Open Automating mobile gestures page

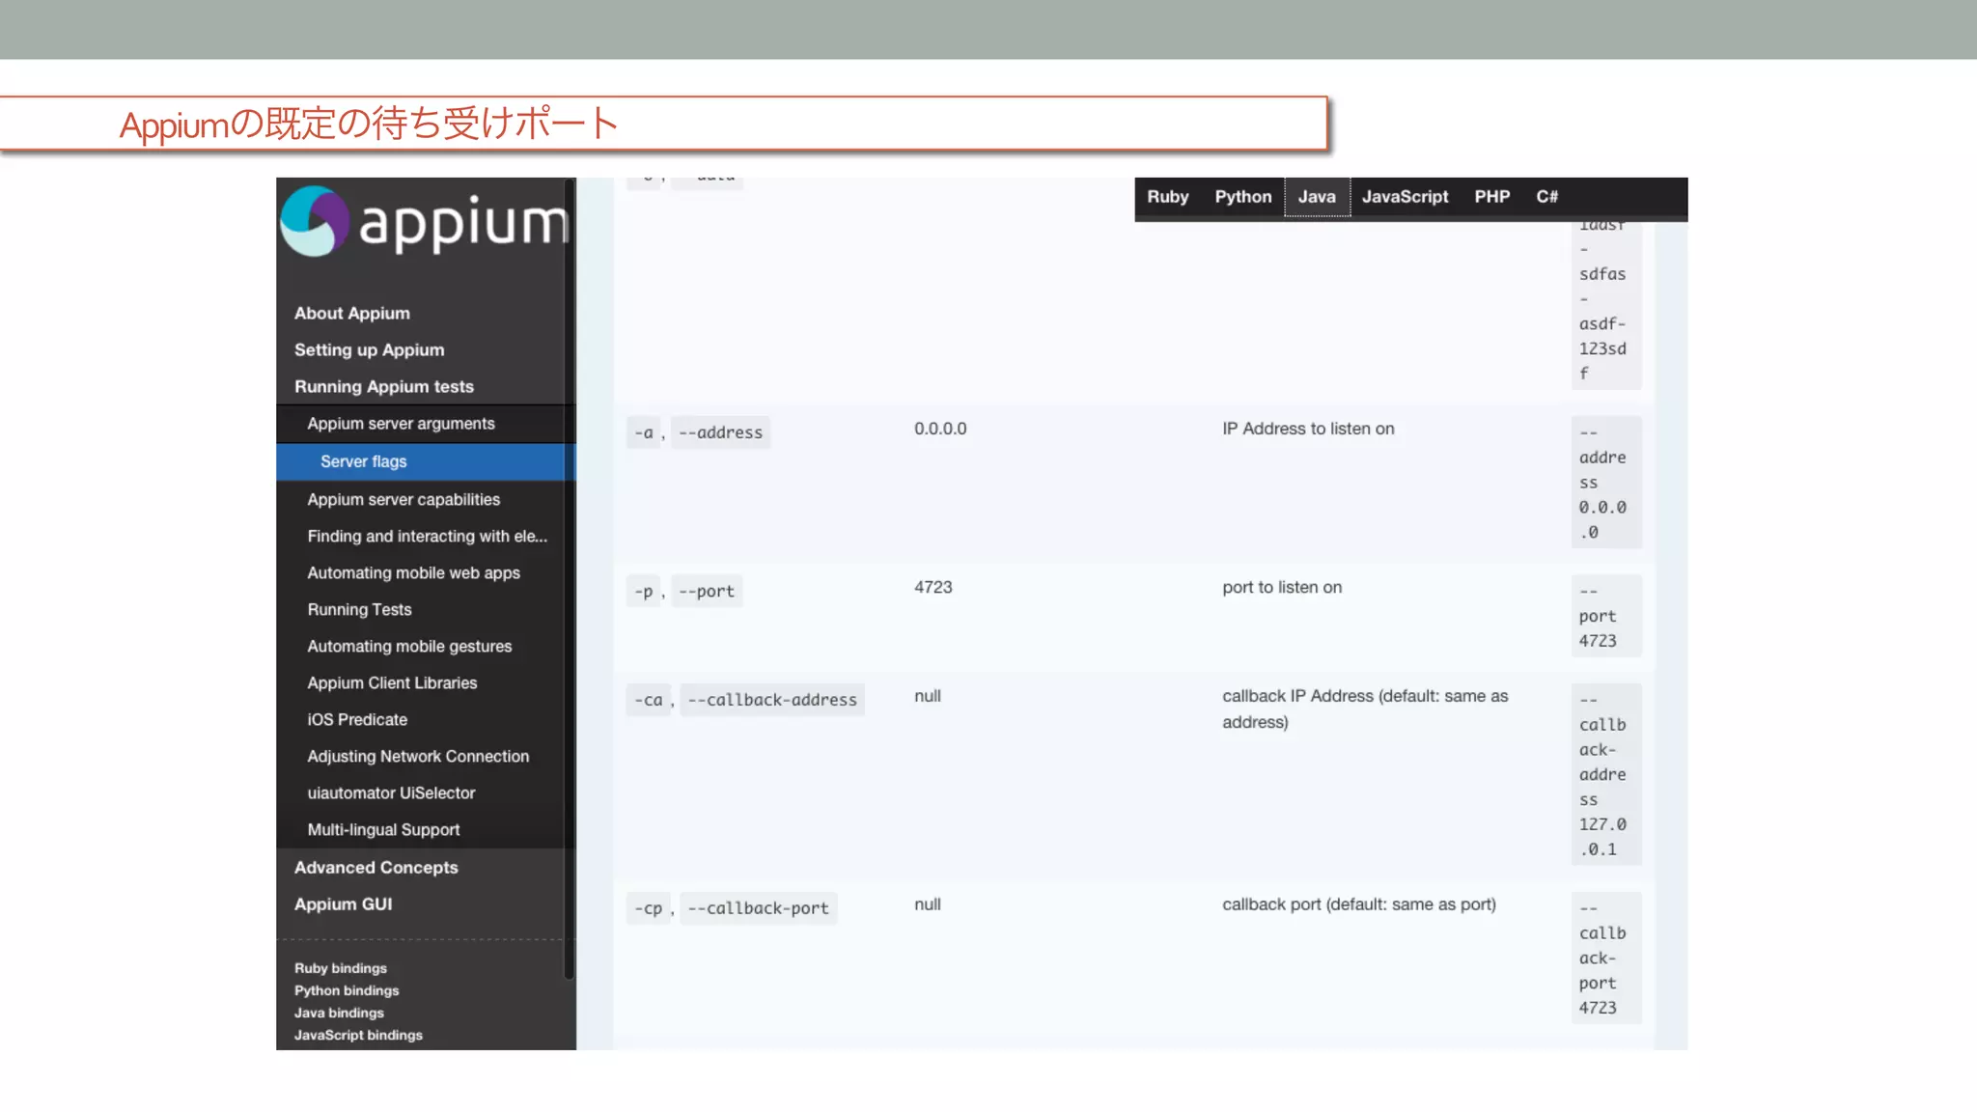tap(409, 646)
